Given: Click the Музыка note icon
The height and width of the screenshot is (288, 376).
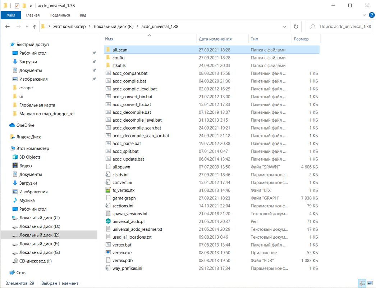Looking at the screenshot, I should point(15,200).
